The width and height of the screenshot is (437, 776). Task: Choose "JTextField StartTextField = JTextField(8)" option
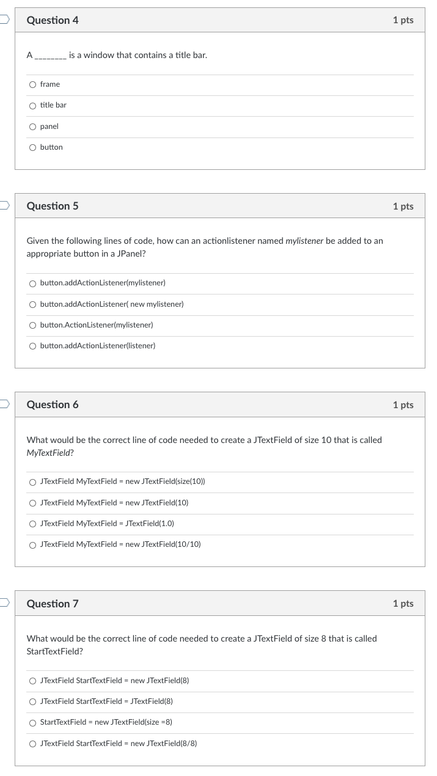[x=32, y=702]
